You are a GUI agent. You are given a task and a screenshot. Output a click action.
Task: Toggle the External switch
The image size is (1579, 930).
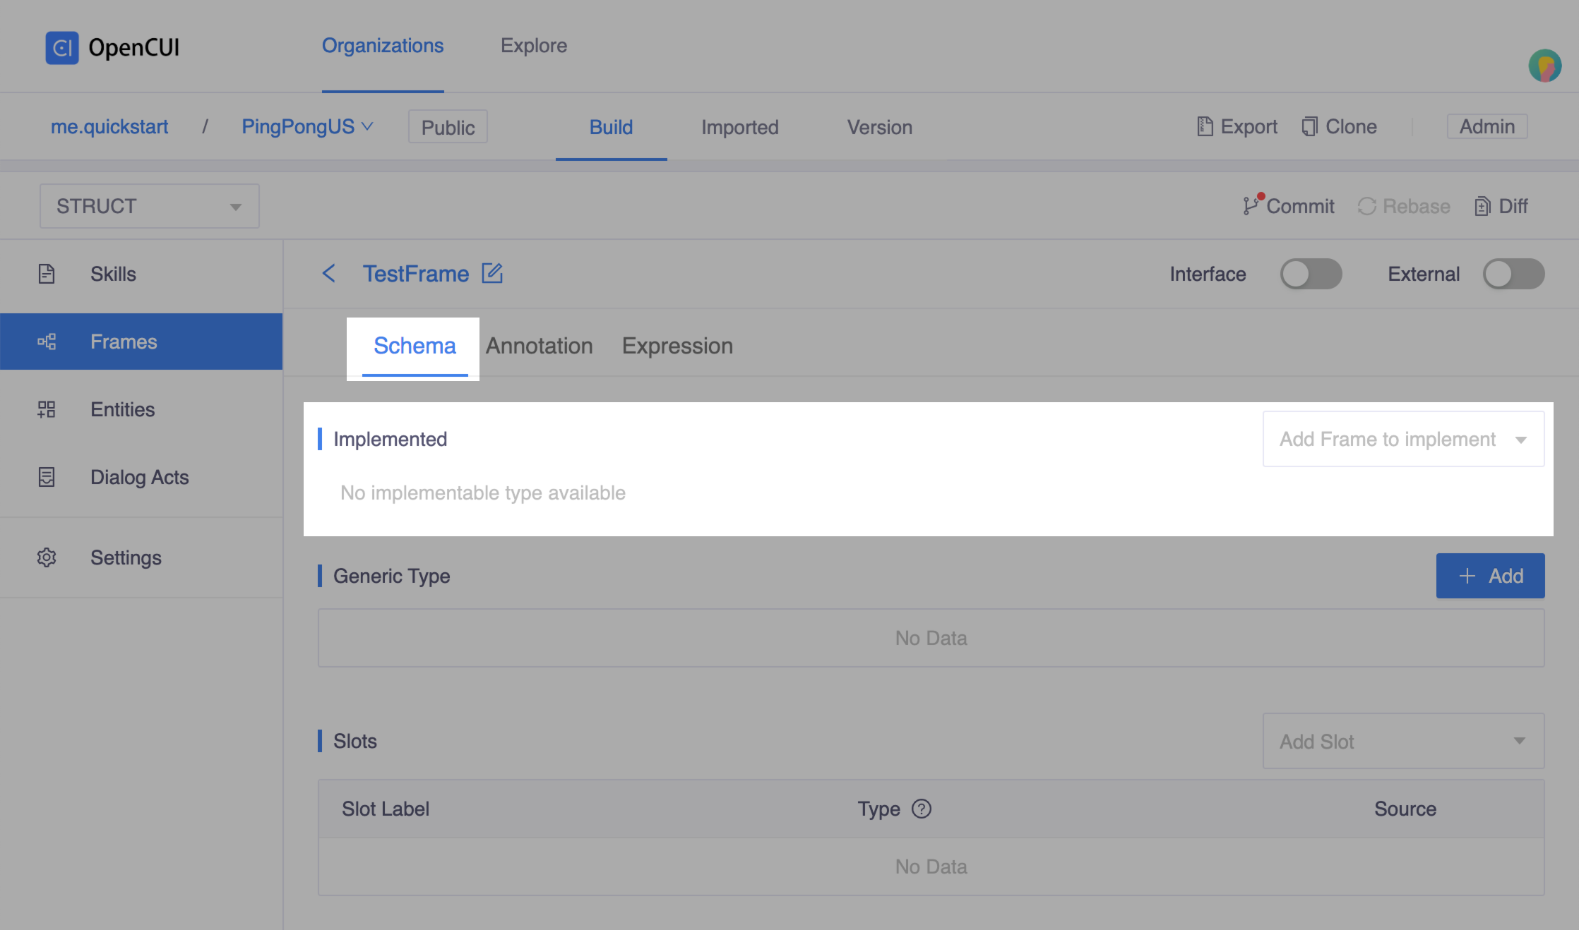click(x=1513, y=274)
